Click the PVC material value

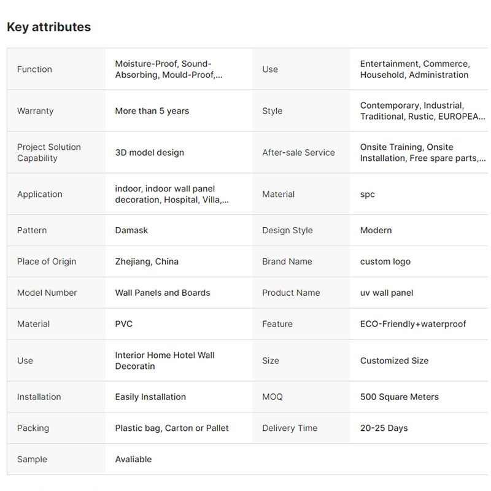(124, 324)
